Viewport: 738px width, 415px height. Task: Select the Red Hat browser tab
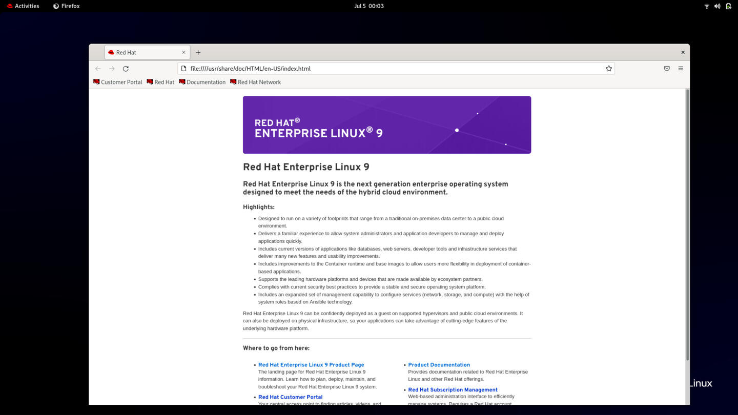(x=147, y=52)
